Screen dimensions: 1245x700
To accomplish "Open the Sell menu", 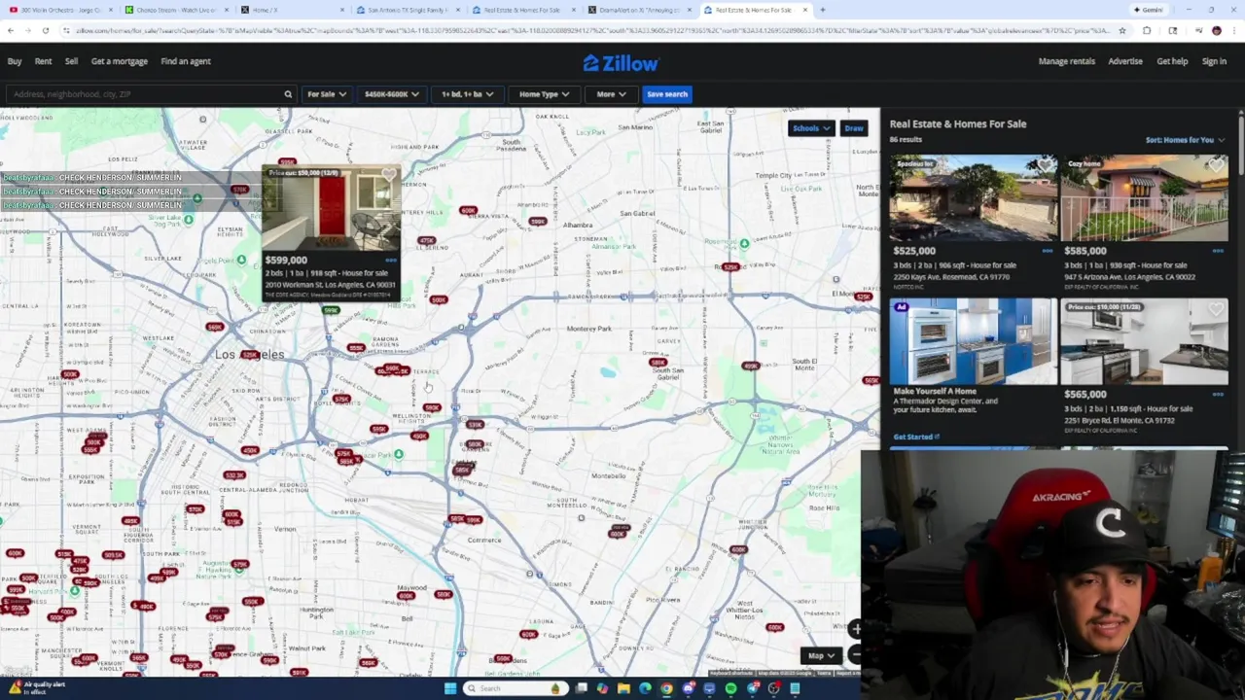I will coord(71,61).
